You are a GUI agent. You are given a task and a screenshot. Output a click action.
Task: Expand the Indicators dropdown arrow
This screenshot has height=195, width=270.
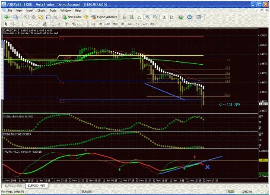point(184,17)
